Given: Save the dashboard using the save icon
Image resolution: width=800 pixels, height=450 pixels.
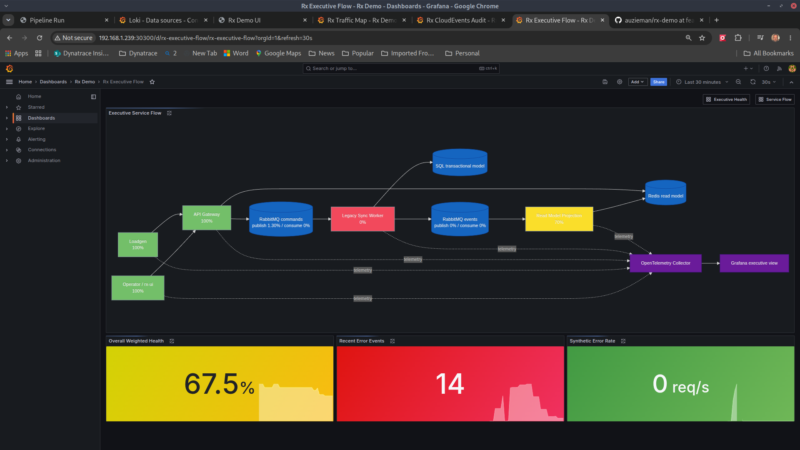Looking at the screenshot, I should point(605,82).
